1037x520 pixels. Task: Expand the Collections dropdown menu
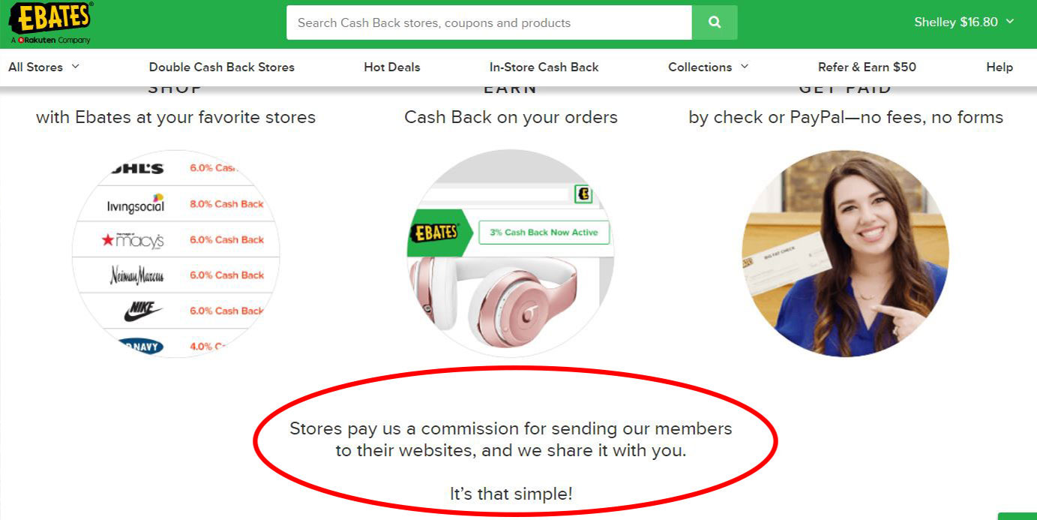(709, 67)
